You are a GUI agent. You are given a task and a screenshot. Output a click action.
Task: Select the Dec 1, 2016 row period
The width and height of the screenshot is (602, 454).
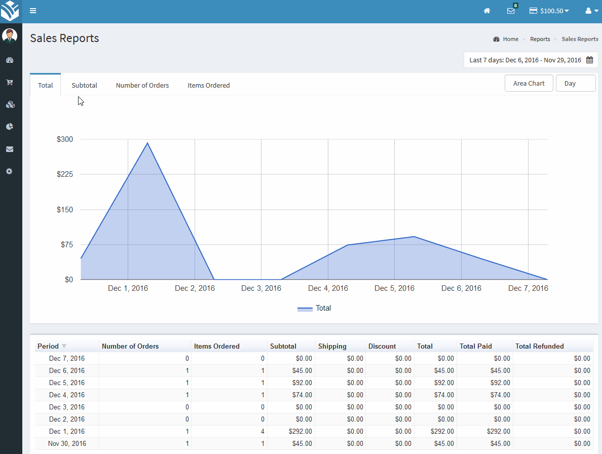pyautogui.click(x=67, y=431)
